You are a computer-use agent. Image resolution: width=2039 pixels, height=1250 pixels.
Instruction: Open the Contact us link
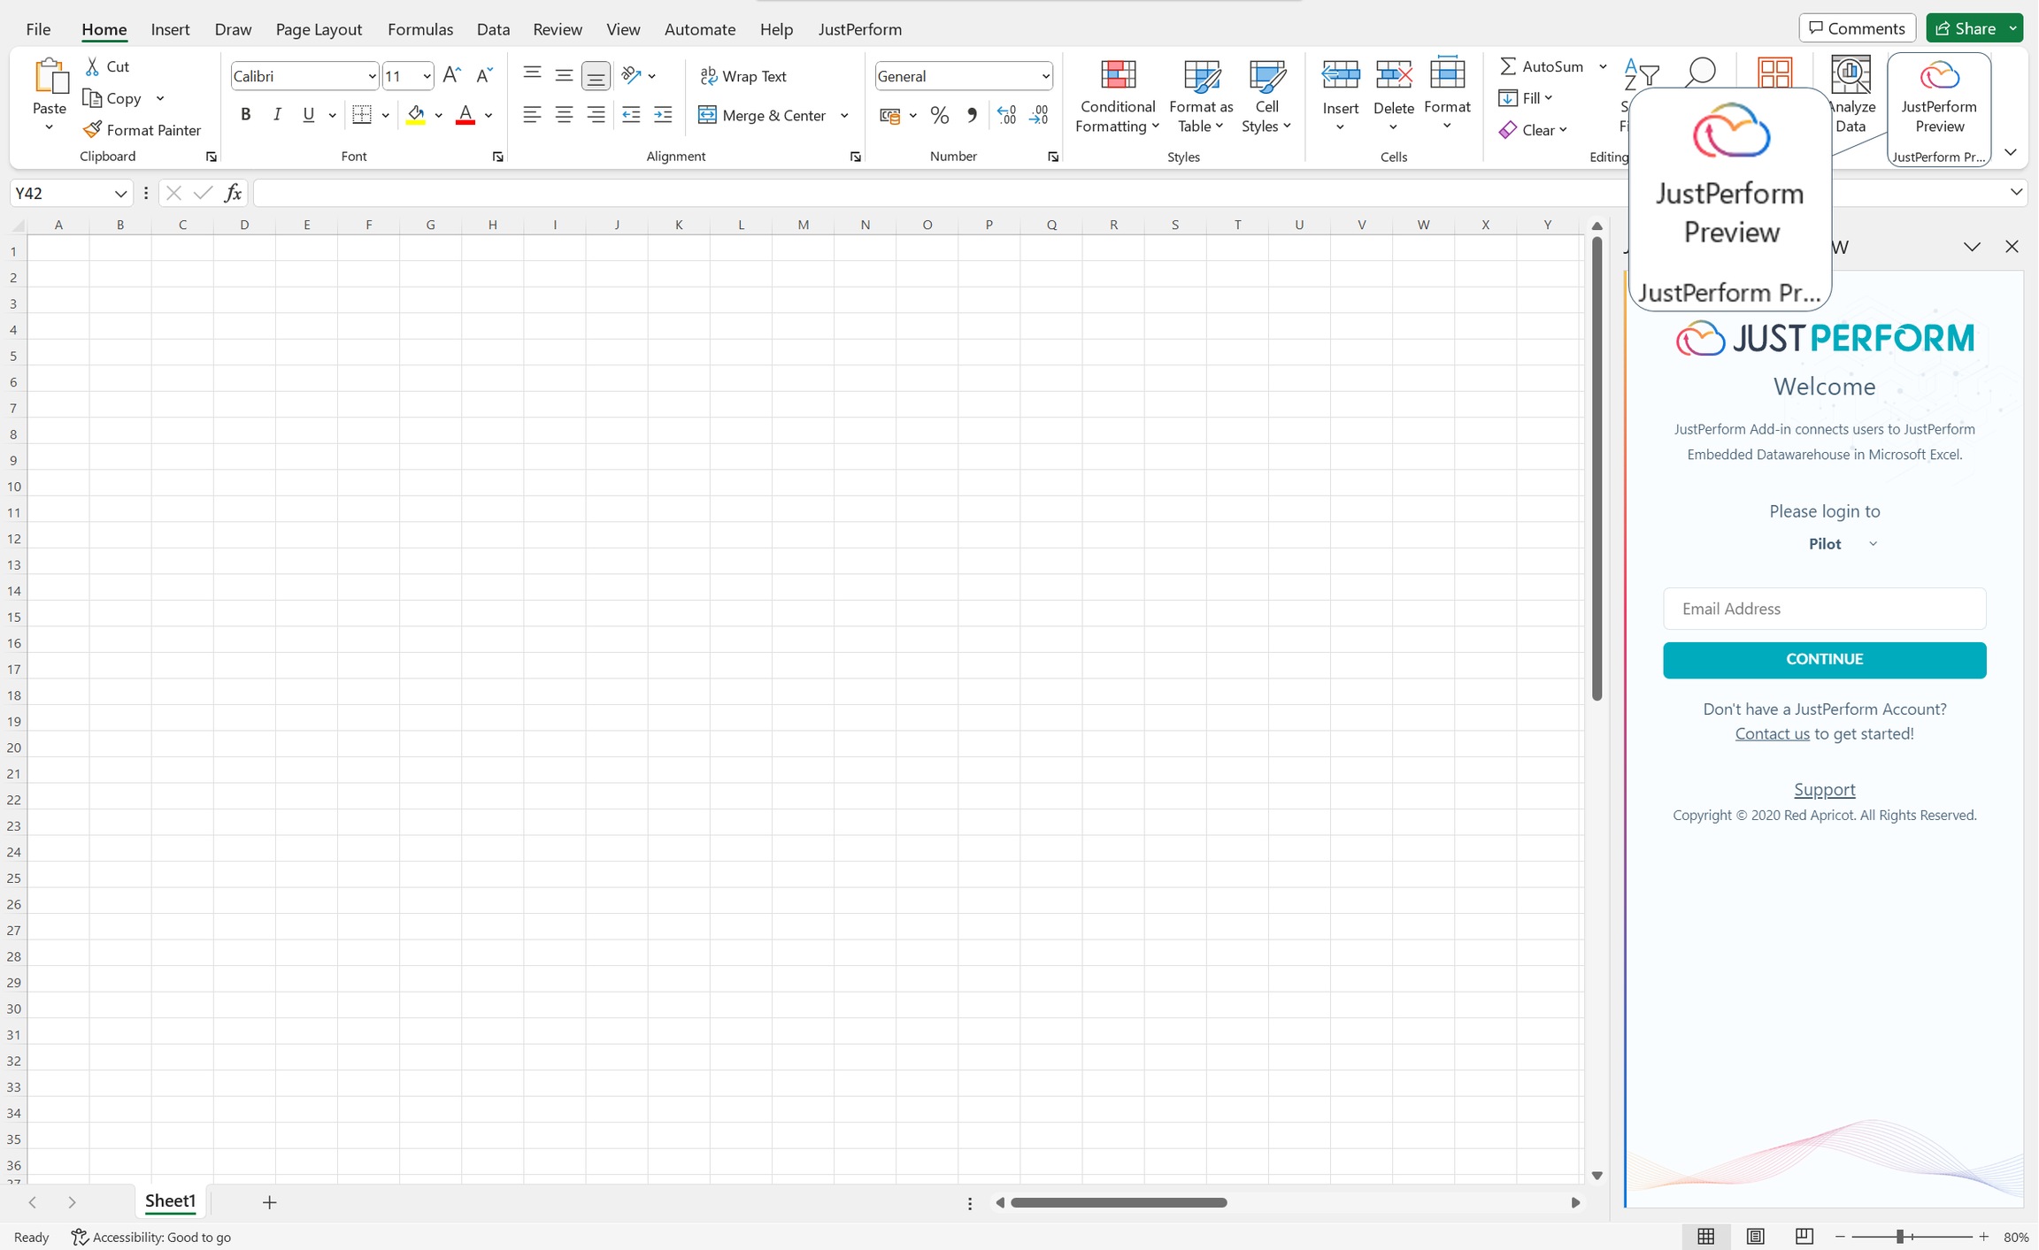(1772, 733)
